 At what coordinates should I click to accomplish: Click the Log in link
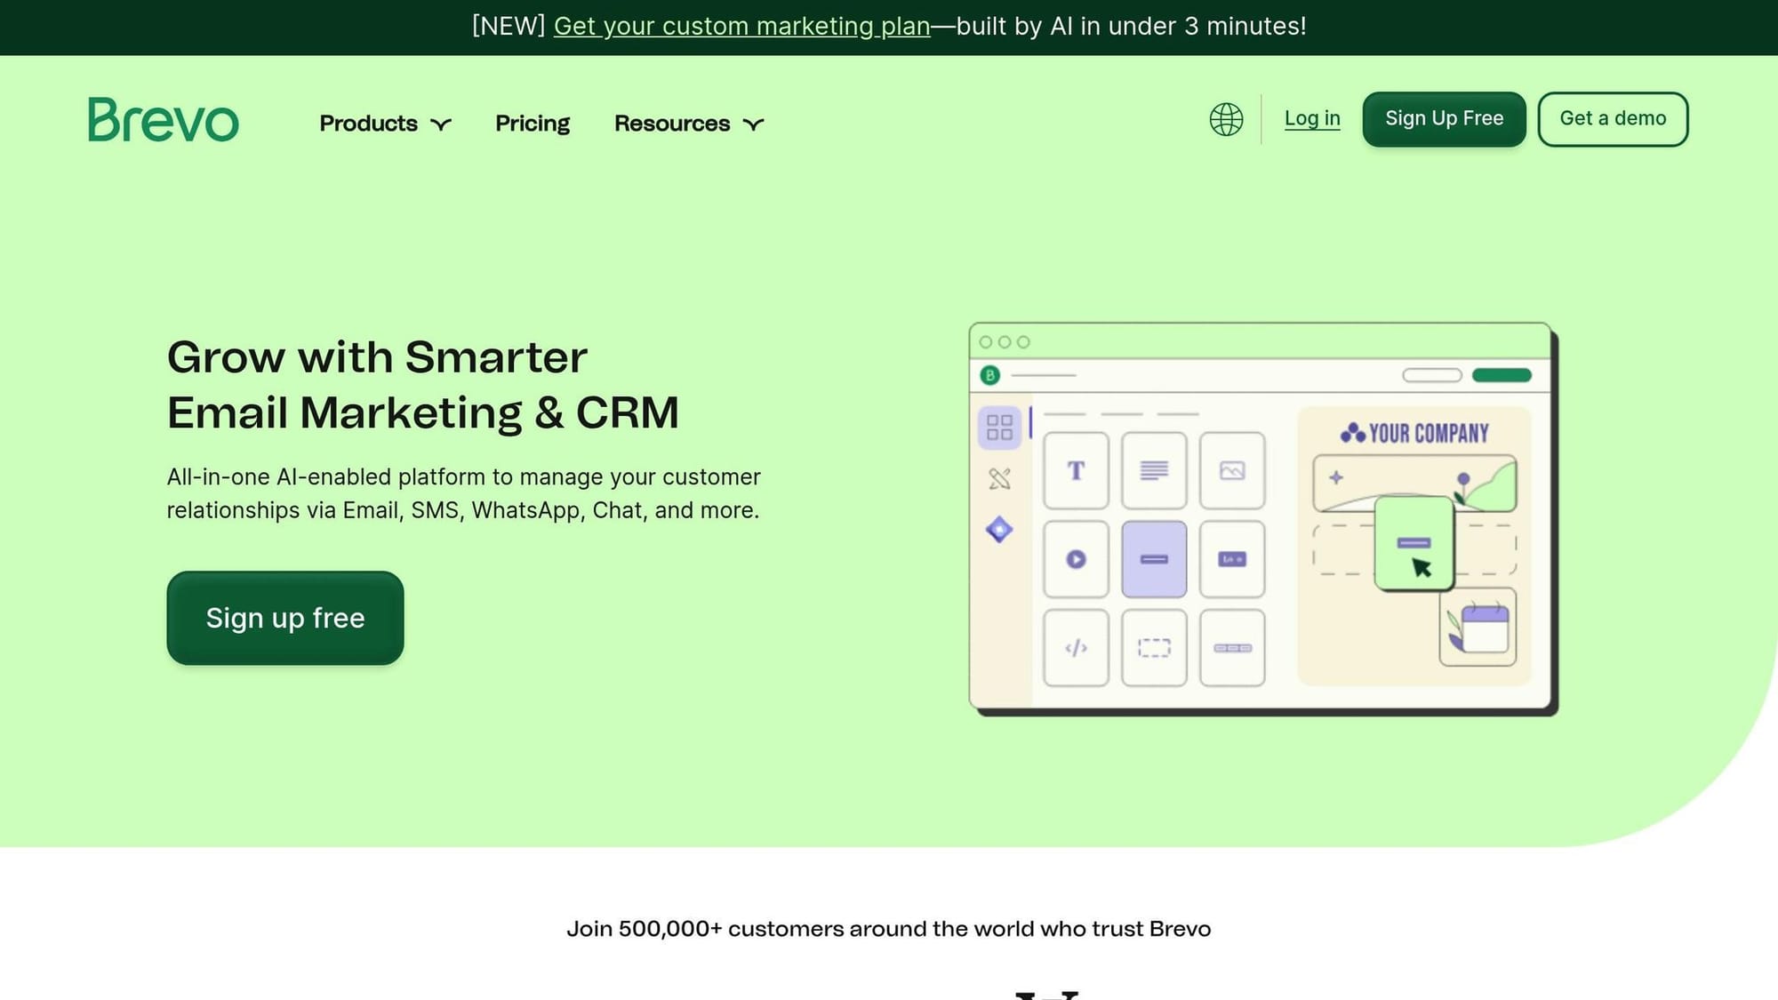1312,118
